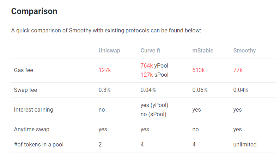280x157 pixels.
Task: Click the Gas fee row label
Action: coord(24,70)
